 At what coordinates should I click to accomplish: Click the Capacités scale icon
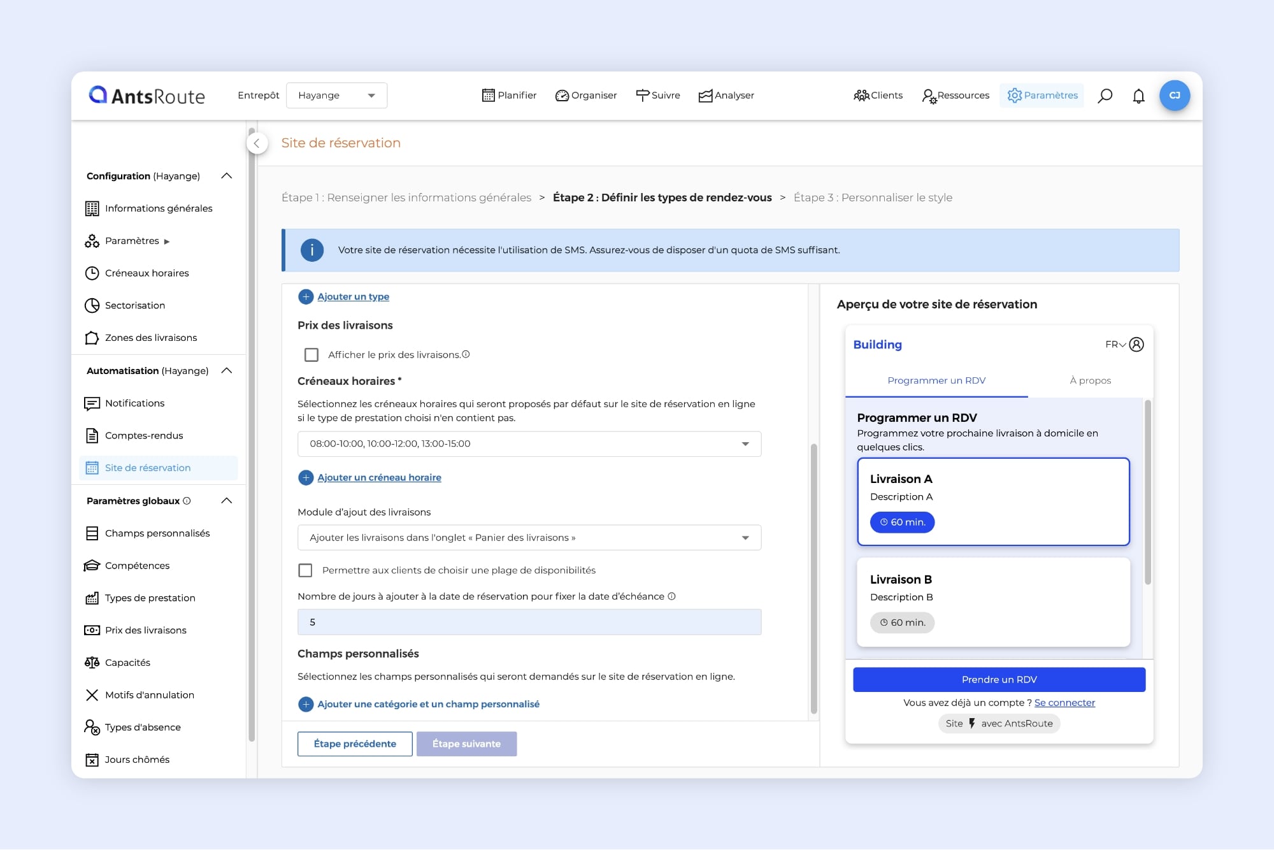tap(92, 663)
